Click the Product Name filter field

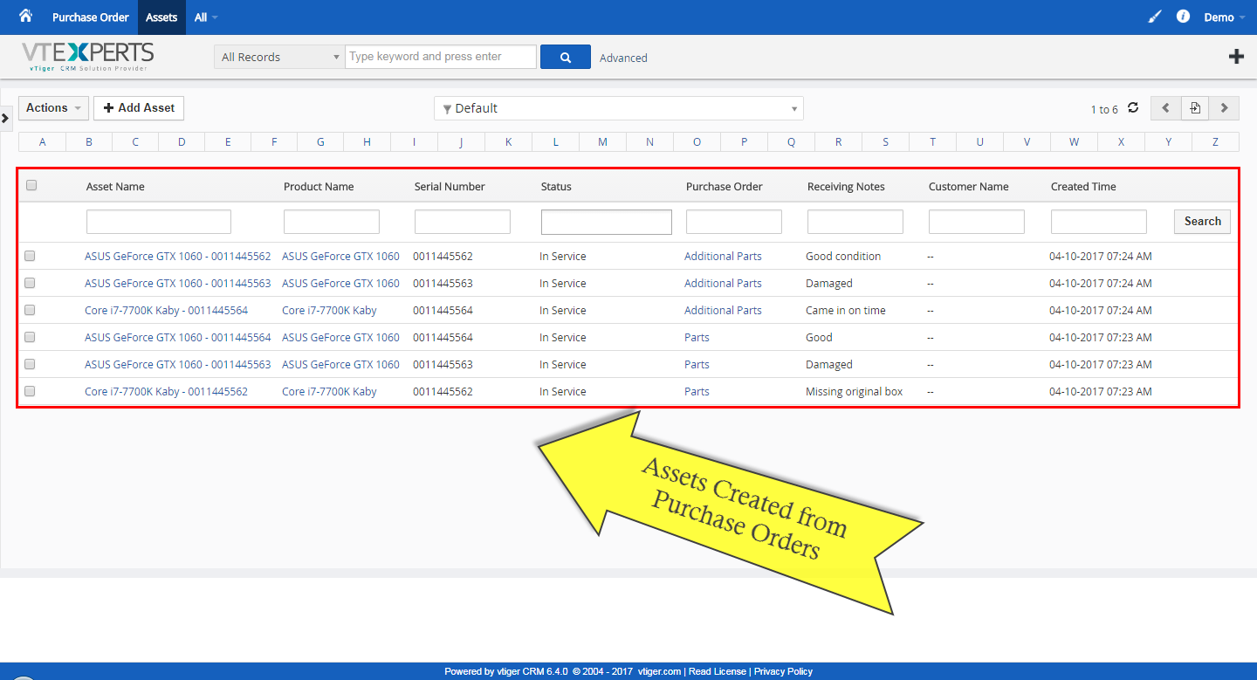pyautogui.click(x=332, y=222)
